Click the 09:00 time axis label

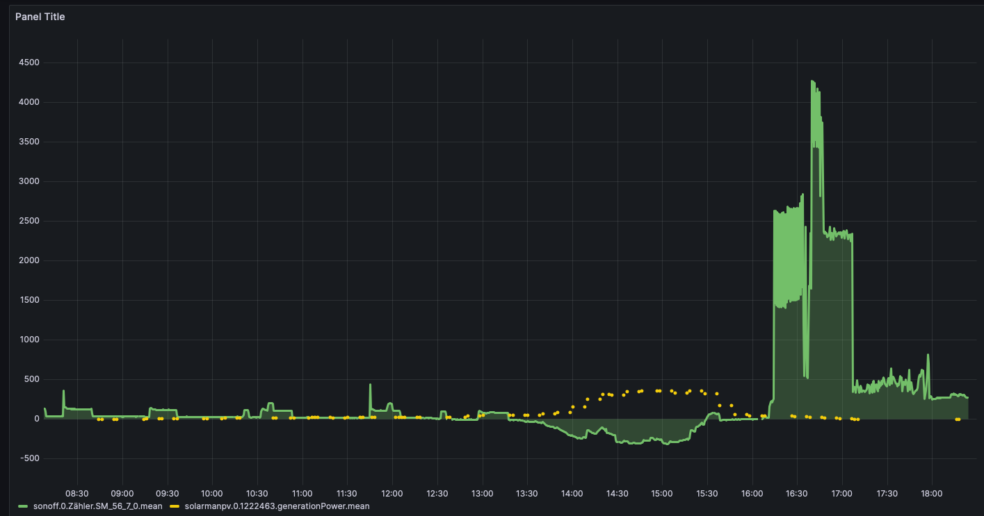122,494
